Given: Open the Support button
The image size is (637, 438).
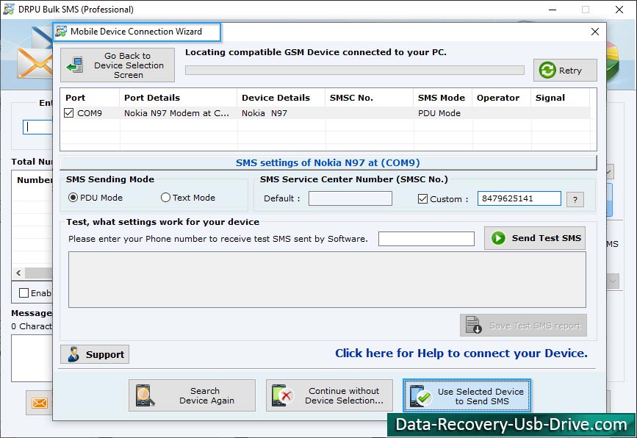Looking at the screenshot, I should pyautogui.click(x=95, y=354).
